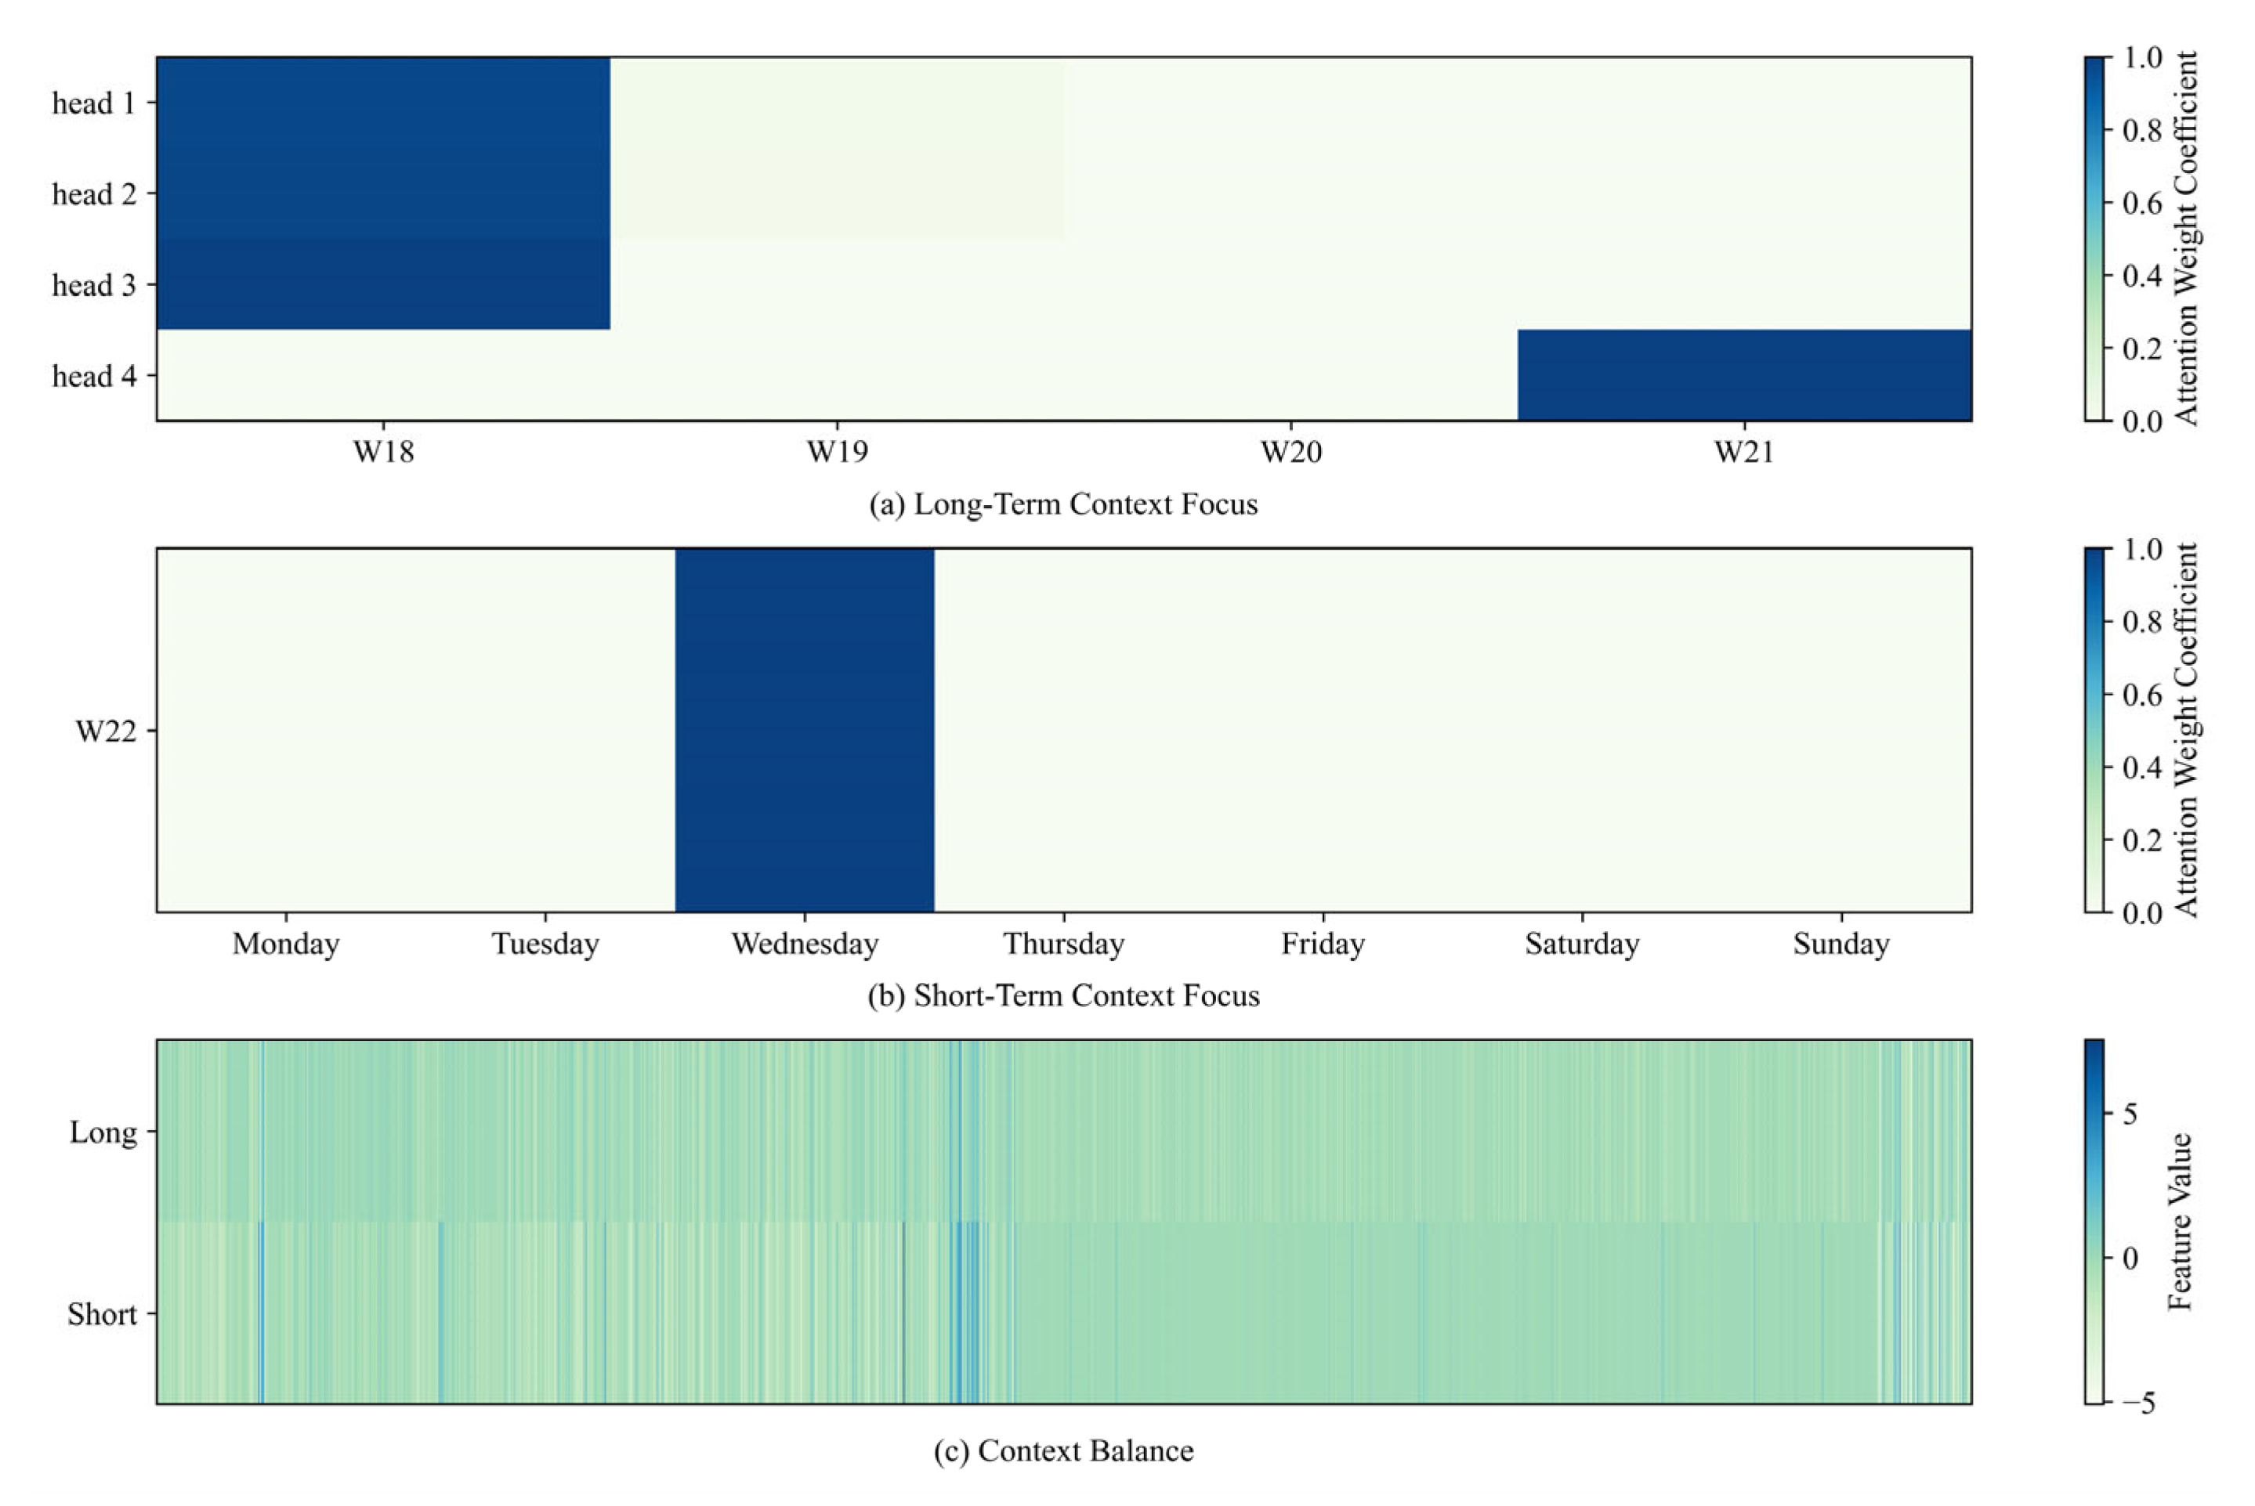2255x1506 pixels.
Task: Click the caption (a) Long-Term Context Focus
Action: point(1062,504)
